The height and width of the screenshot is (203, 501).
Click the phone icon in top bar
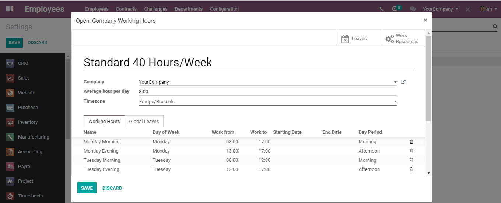pyautogui.click(x=382, y=9)
